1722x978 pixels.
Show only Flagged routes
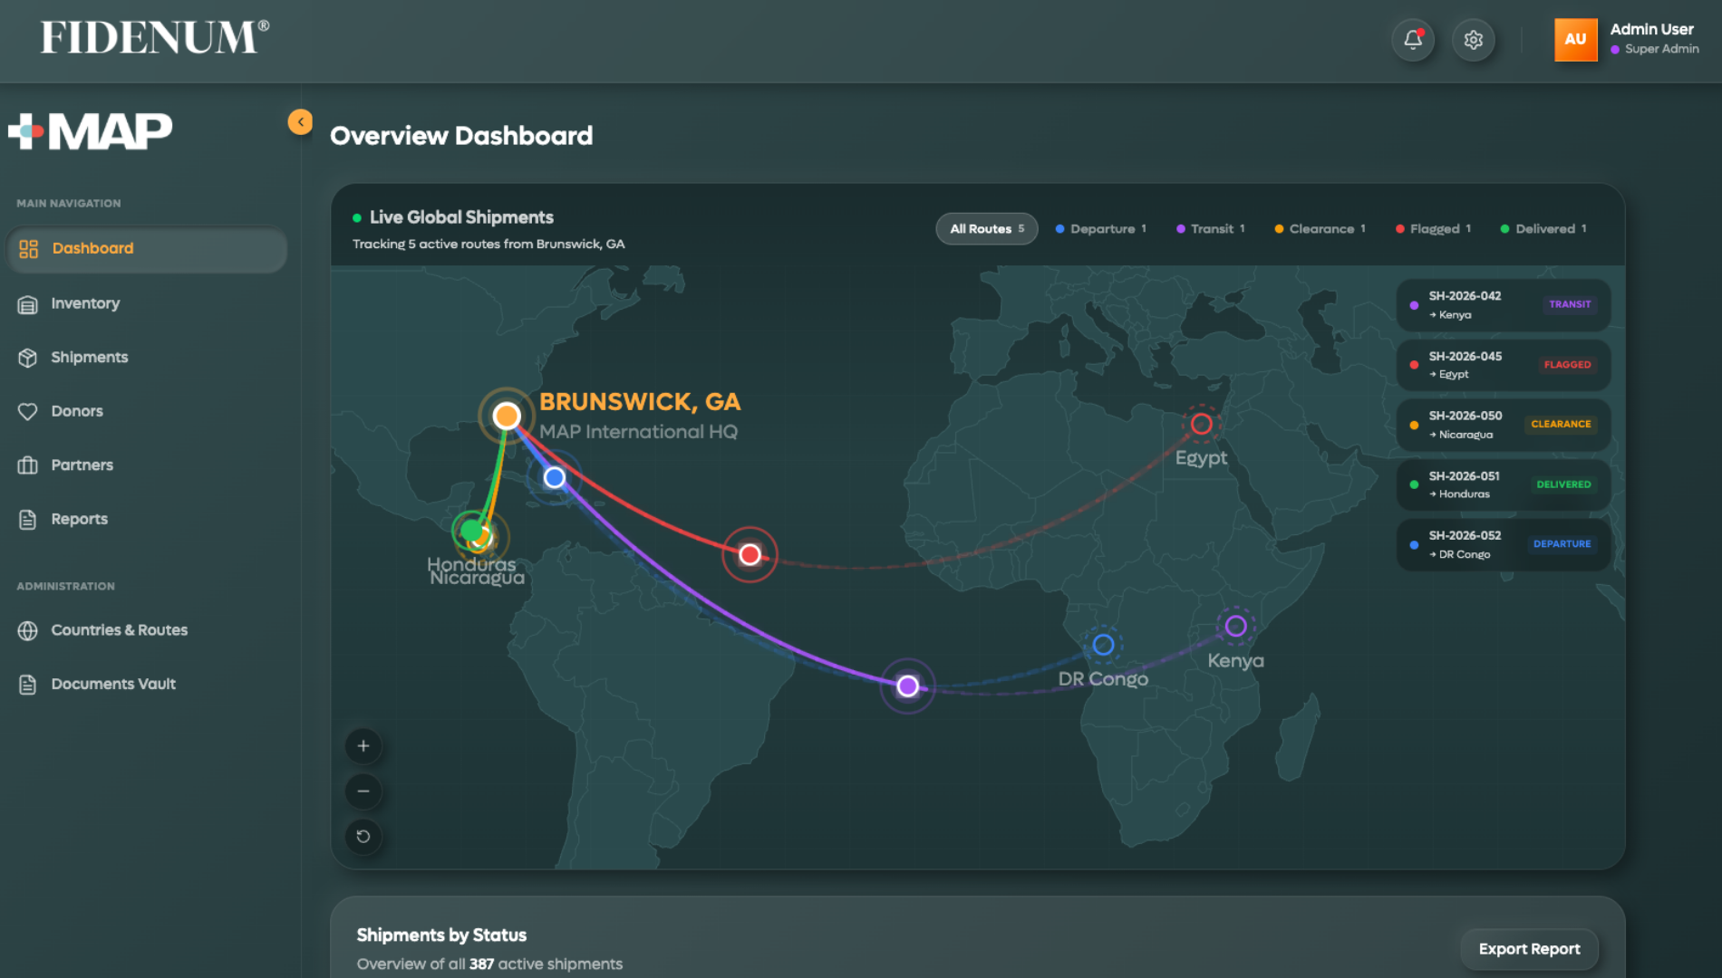[1433, 229]
